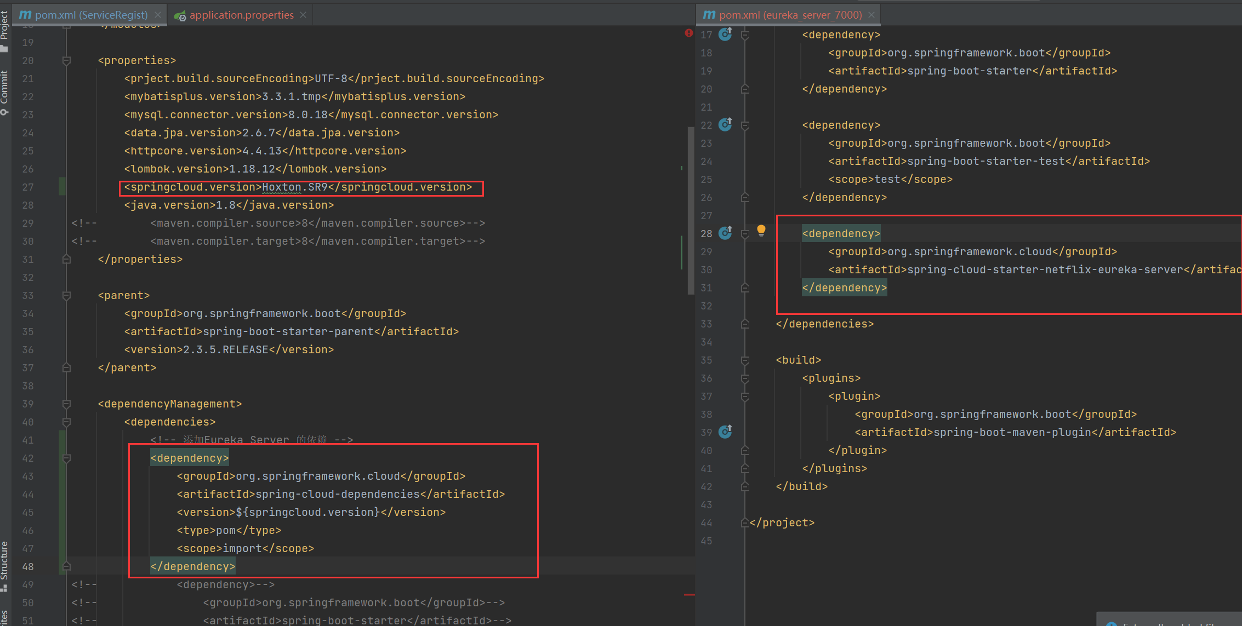The image size is (1242, 626).
Task: Close the pom.xml (eureka_server_7000) tab
Action: tap(871, 15)
